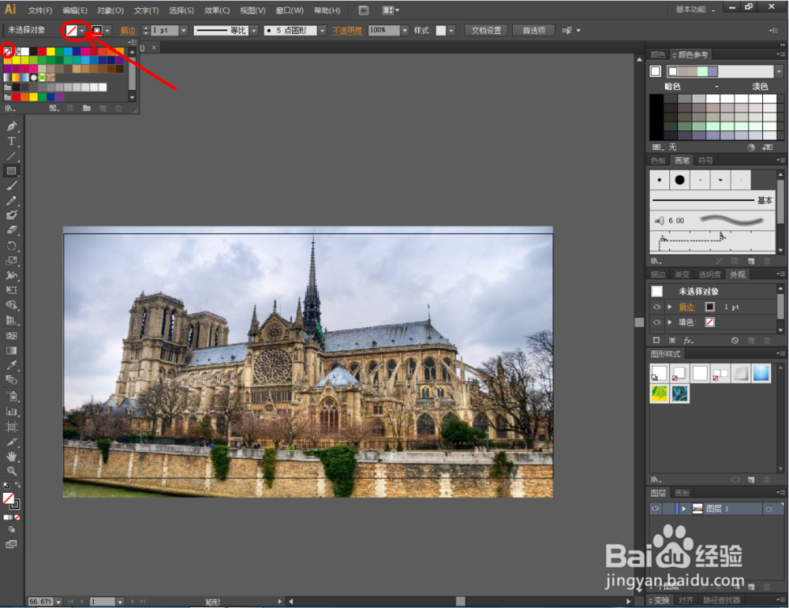
Task: Expand the 填色 row in Appearance panel
Action: pyautogui.click(x=670, y=322)
